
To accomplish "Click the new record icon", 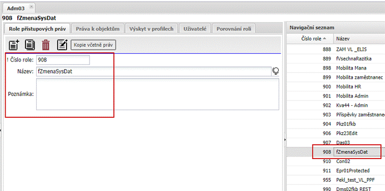I will tap(14, 45).
